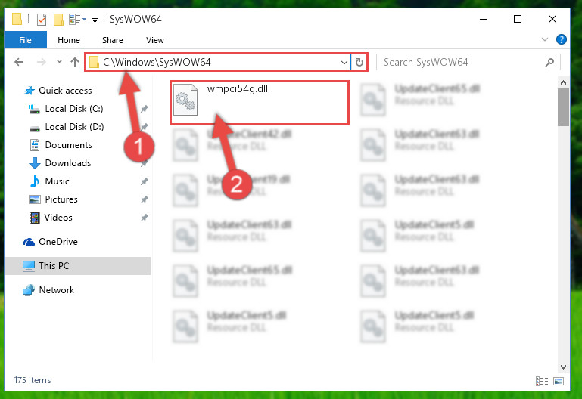
Task: Switch to the View tab
Action: (155, 40)
